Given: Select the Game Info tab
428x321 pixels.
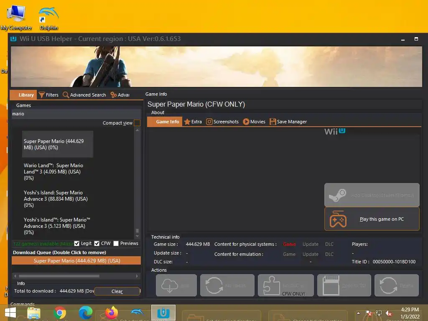Looking at the screenshot, I should pos(165,122).
